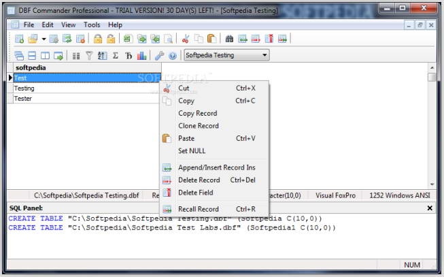The height and width of the screenshot is (277, 444).
Task: Choose Append/Insert Record in context menu
Action: 214,167
